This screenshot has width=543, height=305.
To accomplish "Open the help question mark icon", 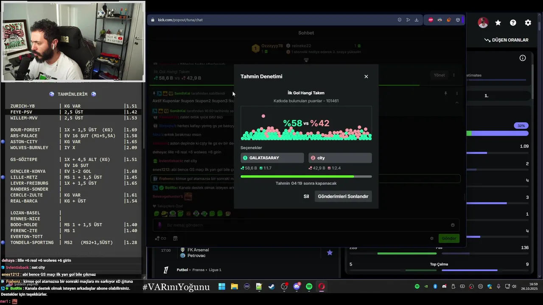I will [x=513, y=23].
